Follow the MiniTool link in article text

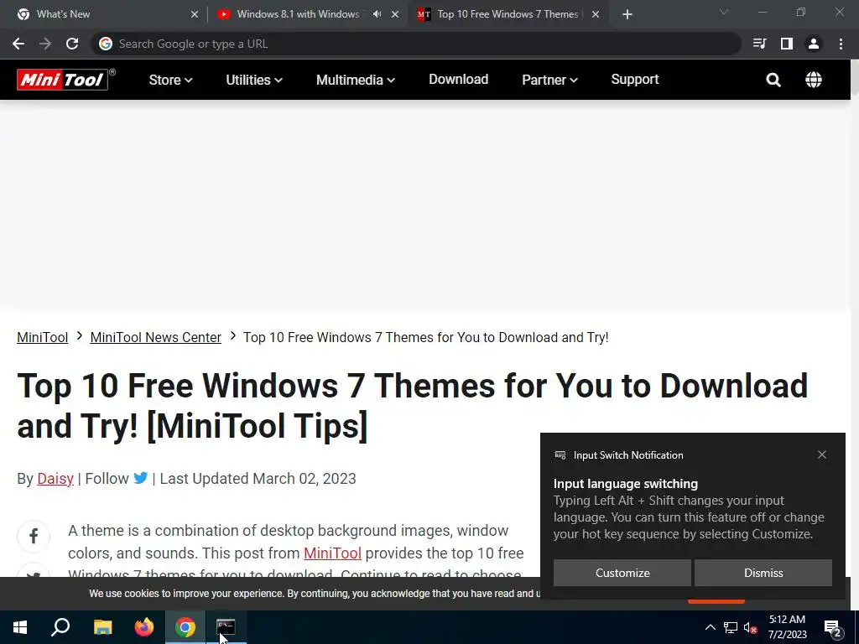tap(332, 553)
